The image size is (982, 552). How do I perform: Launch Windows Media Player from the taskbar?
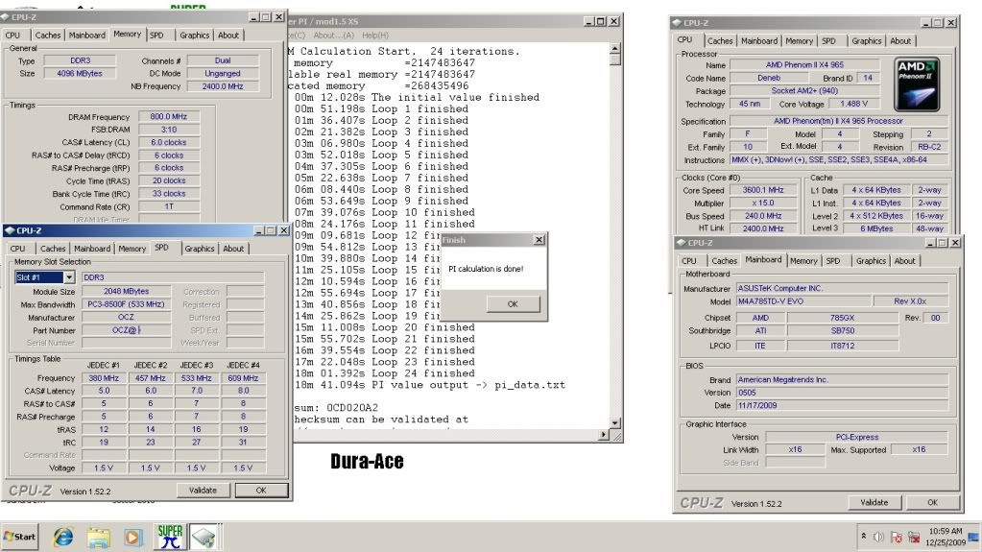coord(133,537)
